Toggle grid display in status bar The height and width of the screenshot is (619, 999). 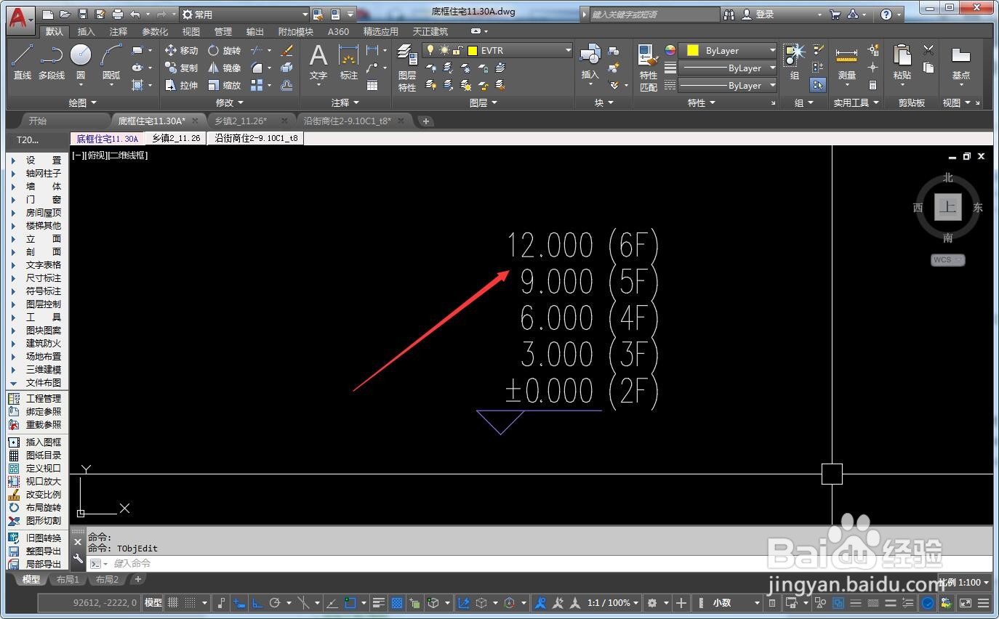click(173, 603)
